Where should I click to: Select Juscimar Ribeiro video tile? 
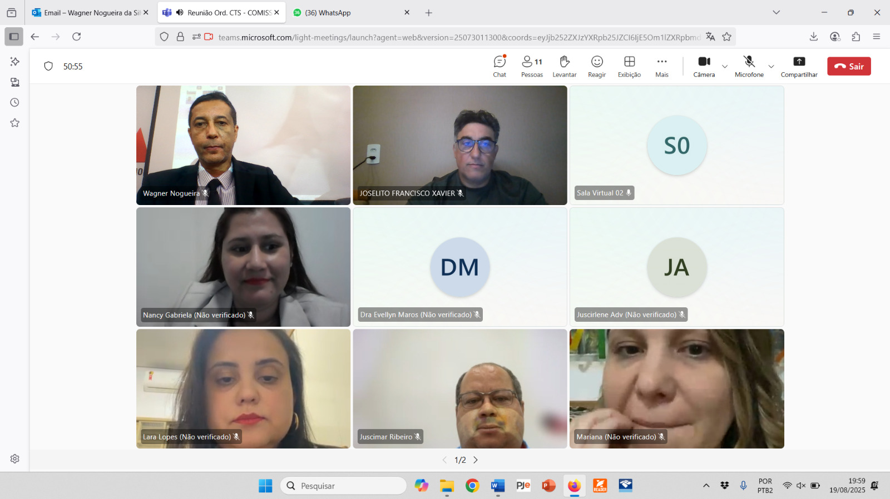pyautogui.click(x=460, y=388)
